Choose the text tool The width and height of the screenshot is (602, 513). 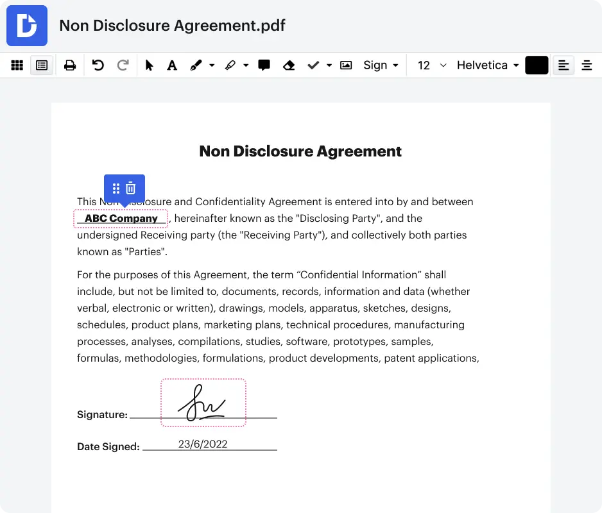coord(172,65)
